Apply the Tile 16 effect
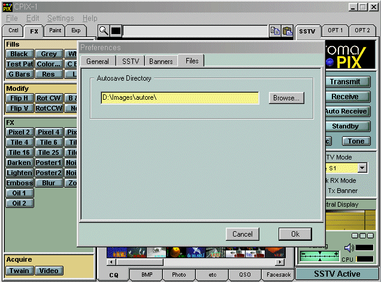The image size is (381, 282). coord(19,152)
